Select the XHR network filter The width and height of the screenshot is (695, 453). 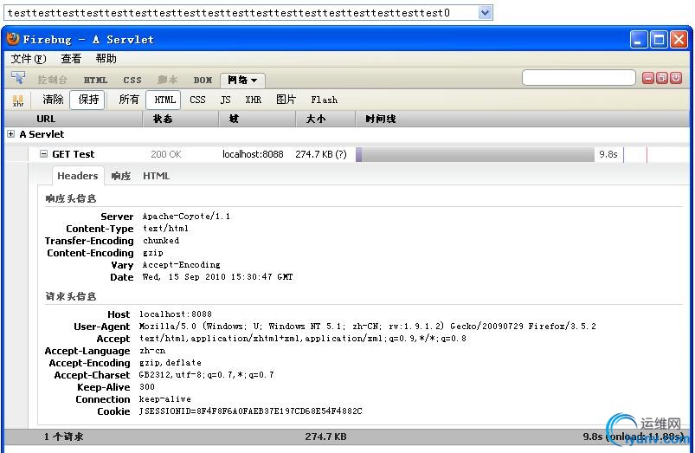pos(253,100)
